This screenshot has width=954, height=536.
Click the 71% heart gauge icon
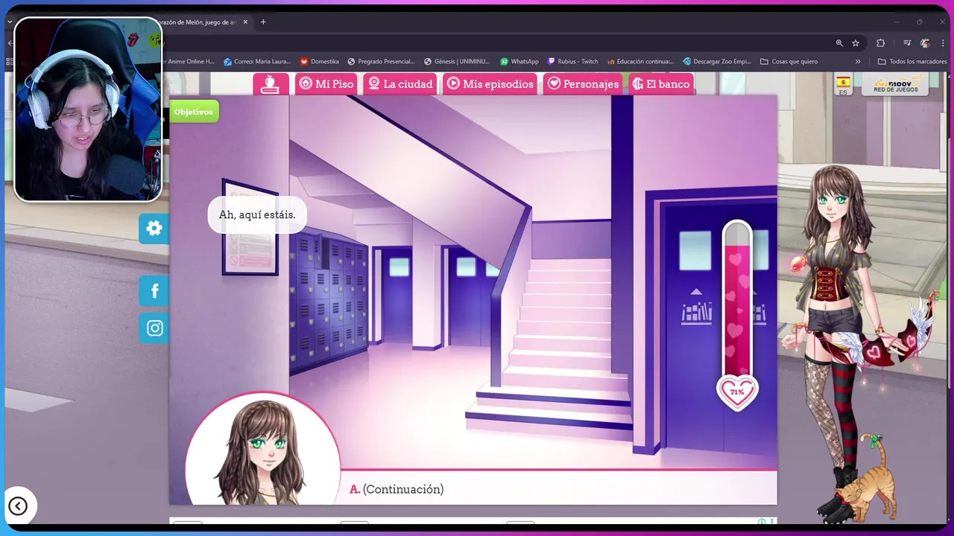[x=737, y=392]
